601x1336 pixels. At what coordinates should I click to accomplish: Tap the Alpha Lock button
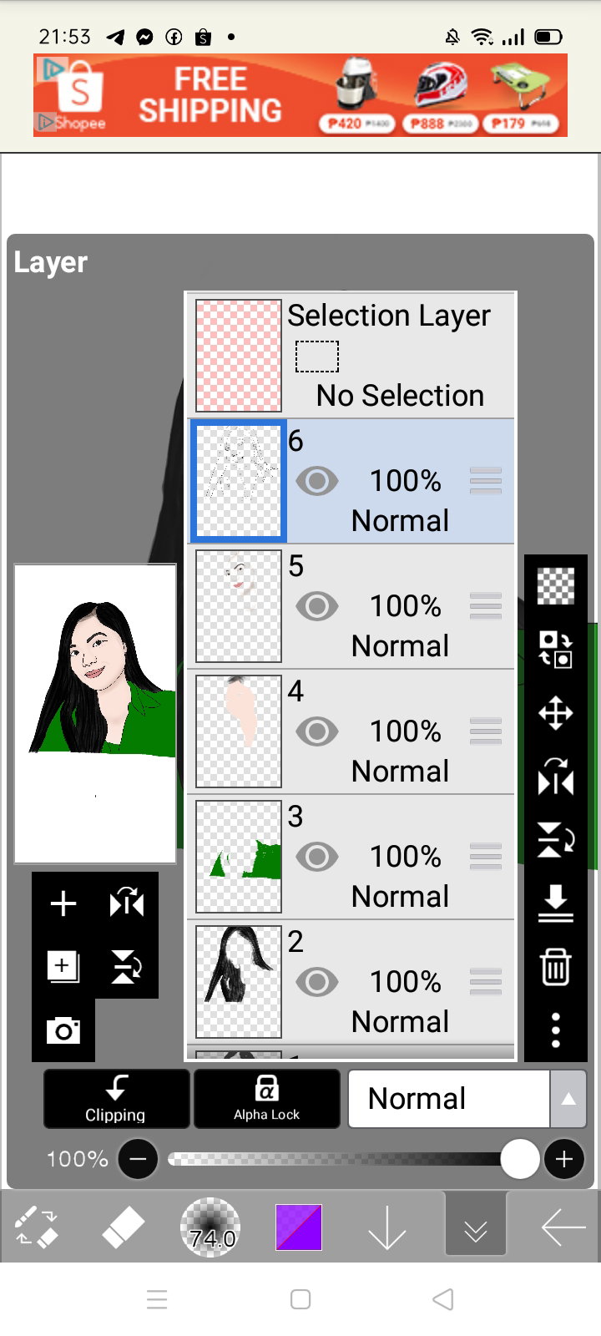[x=266, y=1099]
